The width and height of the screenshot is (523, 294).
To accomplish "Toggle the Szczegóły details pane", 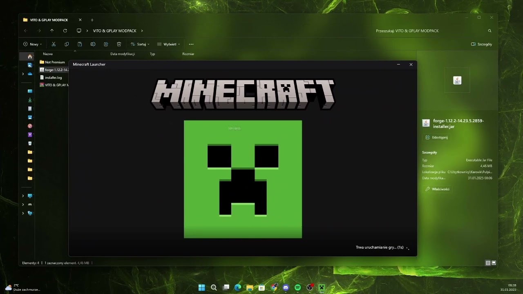I will coord(481,44).
